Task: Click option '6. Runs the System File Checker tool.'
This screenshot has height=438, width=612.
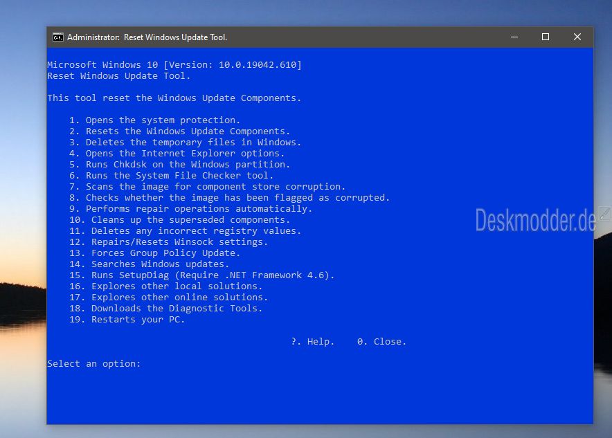Action: click(172, 176)
